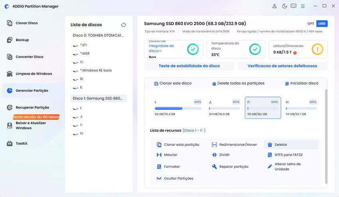Viewport: 339px width, 197px height.
Task: Select the H: NTFS partition card
Action: tap(301, 108)
